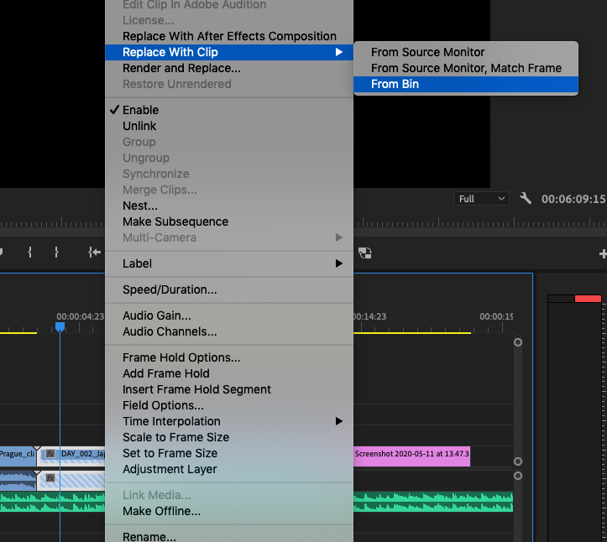Screen dimensions: 607x542
Task: Choose From Source Monitor, Match Frame
Action: pyautogui.click(x=466, y=68)
